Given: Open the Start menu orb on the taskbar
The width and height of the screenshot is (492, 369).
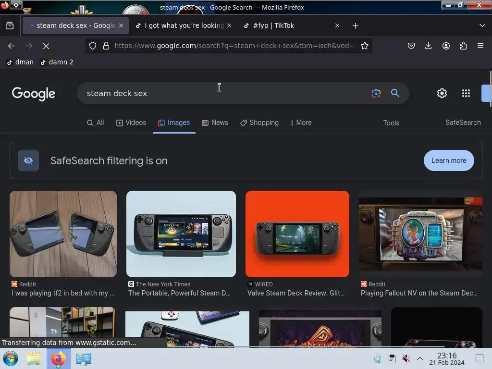Looking at the screenshot, I should pyautogui.click(x=10, y=358).
